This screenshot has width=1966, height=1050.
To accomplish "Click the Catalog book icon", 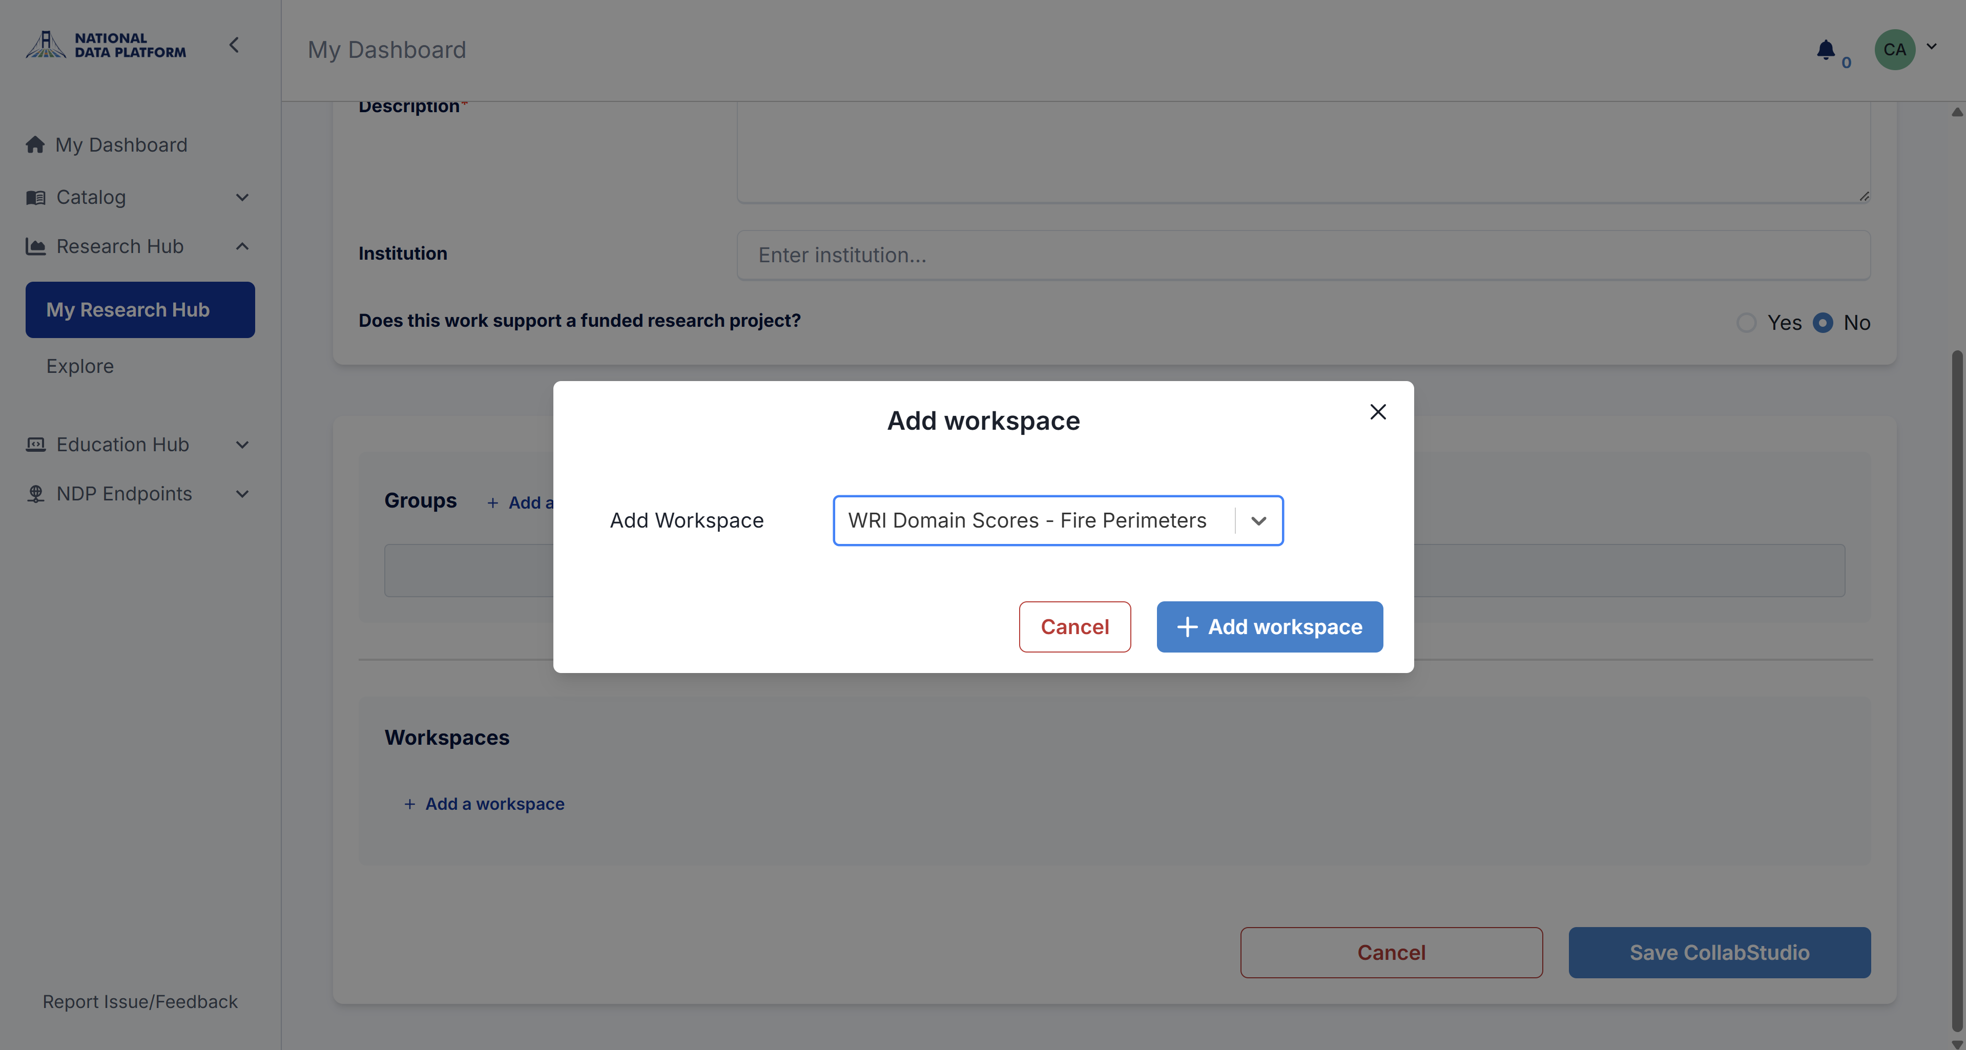I will click(35, 198).
